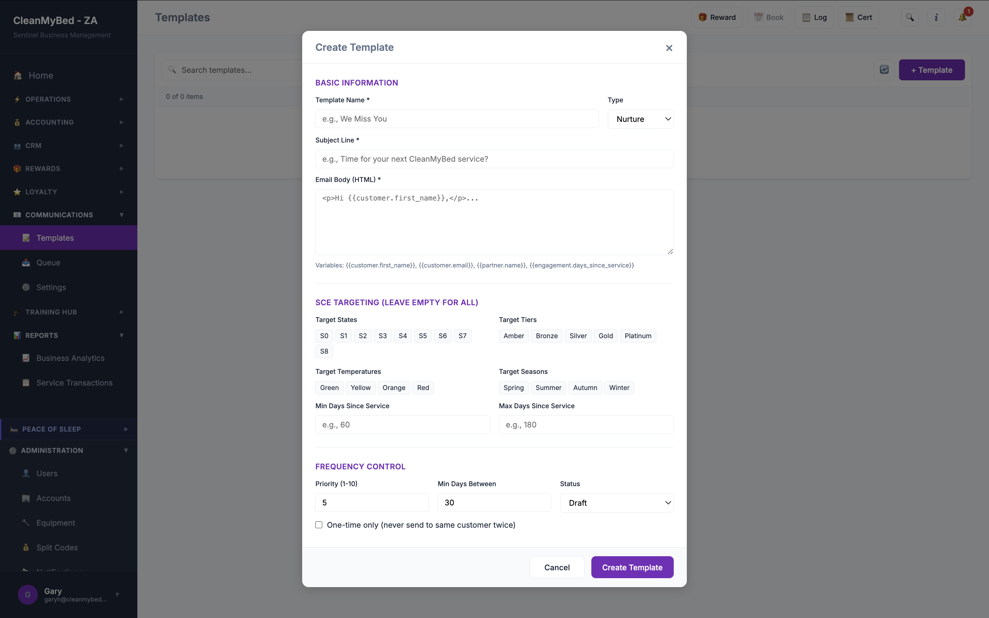Close the Create Template dialog
Screen dimensions: 989x618
click(x=669, y=48)
